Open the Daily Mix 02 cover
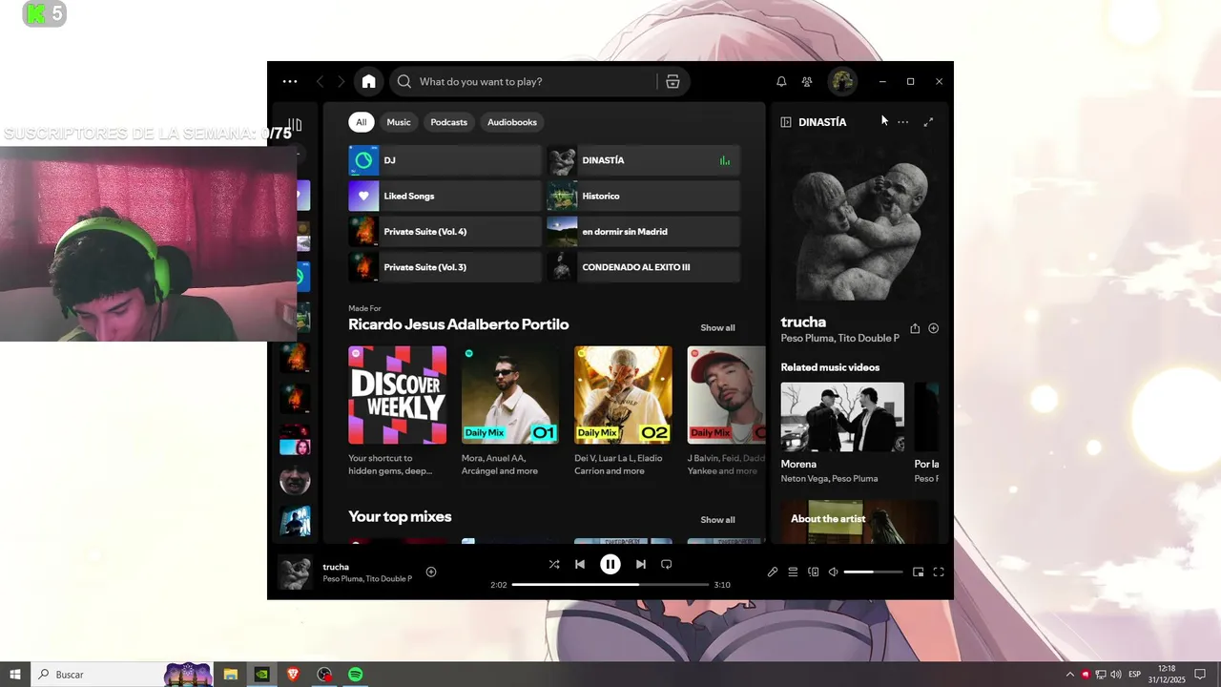This screenshot has height=687, width=1221. tap(623, 395)
